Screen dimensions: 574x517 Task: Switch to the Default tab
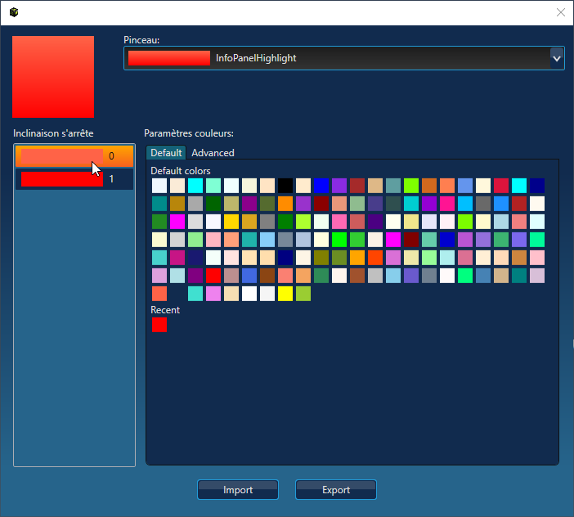tap(166, 153)
